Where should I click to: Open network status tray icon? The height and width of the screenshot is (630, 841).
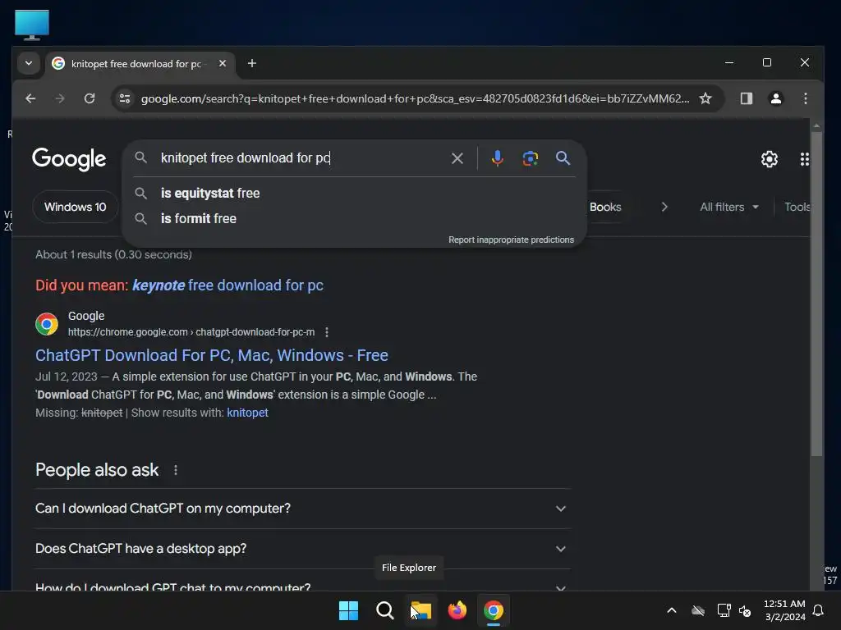pos(724,610)
